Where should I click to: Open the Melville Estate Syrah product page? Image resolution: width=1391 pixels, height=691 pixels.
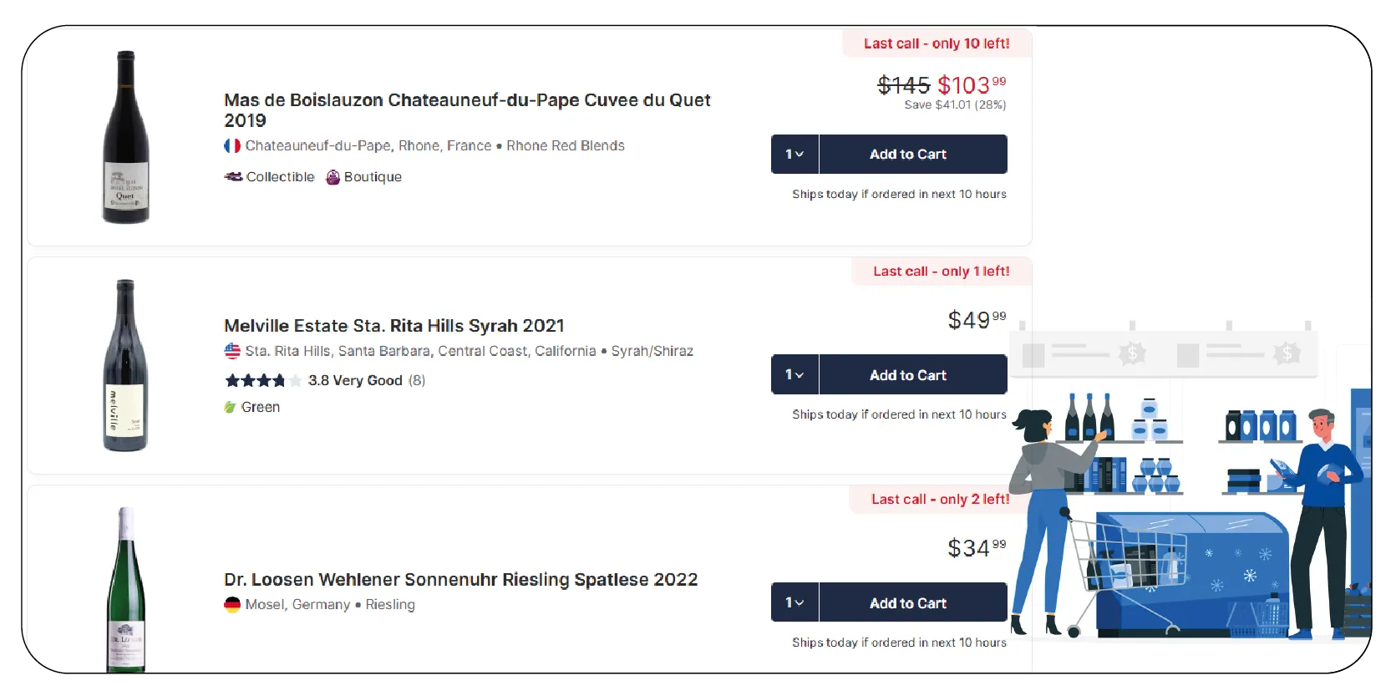393,326
